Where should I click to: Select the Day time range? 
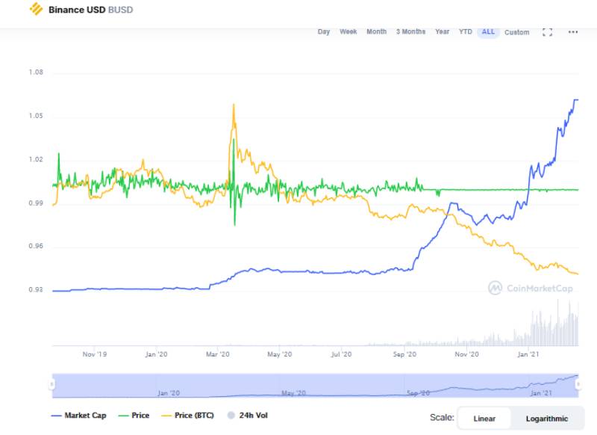tap(323, 32)
